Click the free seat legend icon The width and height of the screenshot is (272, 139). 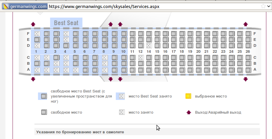click(44, 112)
